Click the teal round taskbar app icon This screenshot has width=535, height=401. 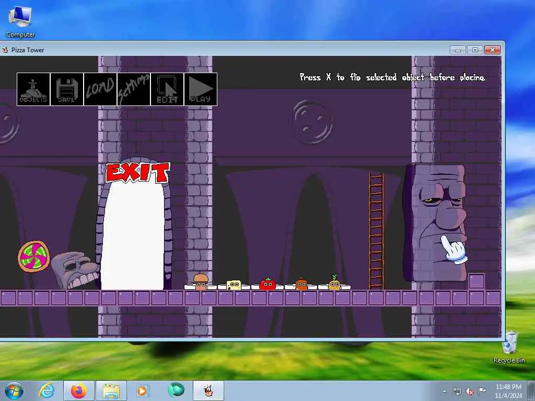click(176, 390)
